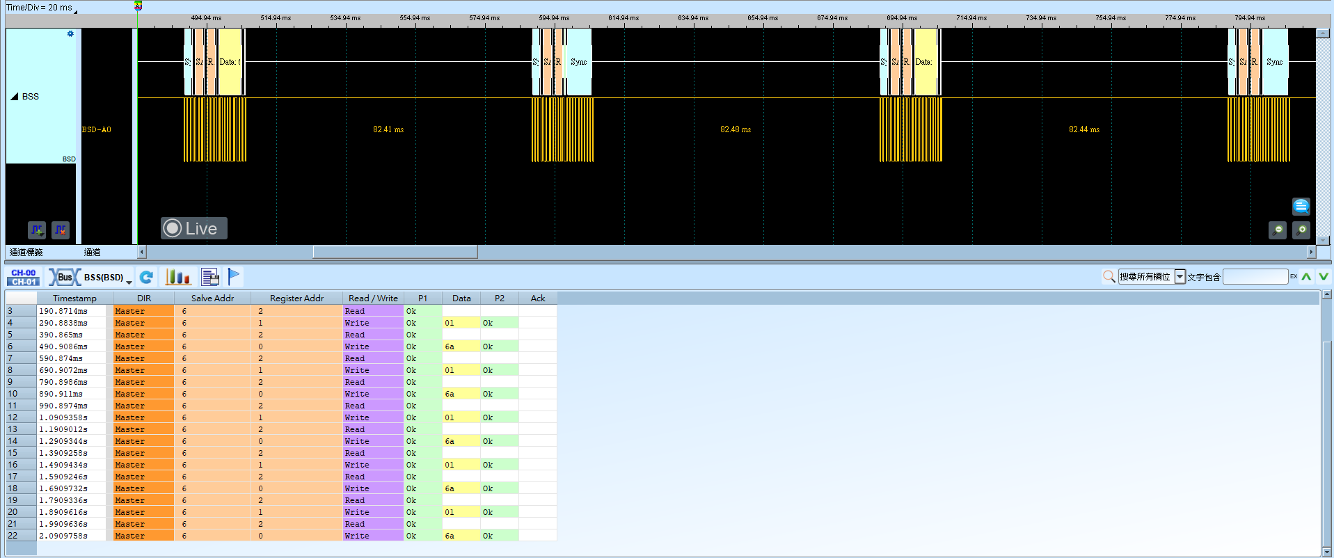Click the search magnifier icon

tap(1109, 276)
